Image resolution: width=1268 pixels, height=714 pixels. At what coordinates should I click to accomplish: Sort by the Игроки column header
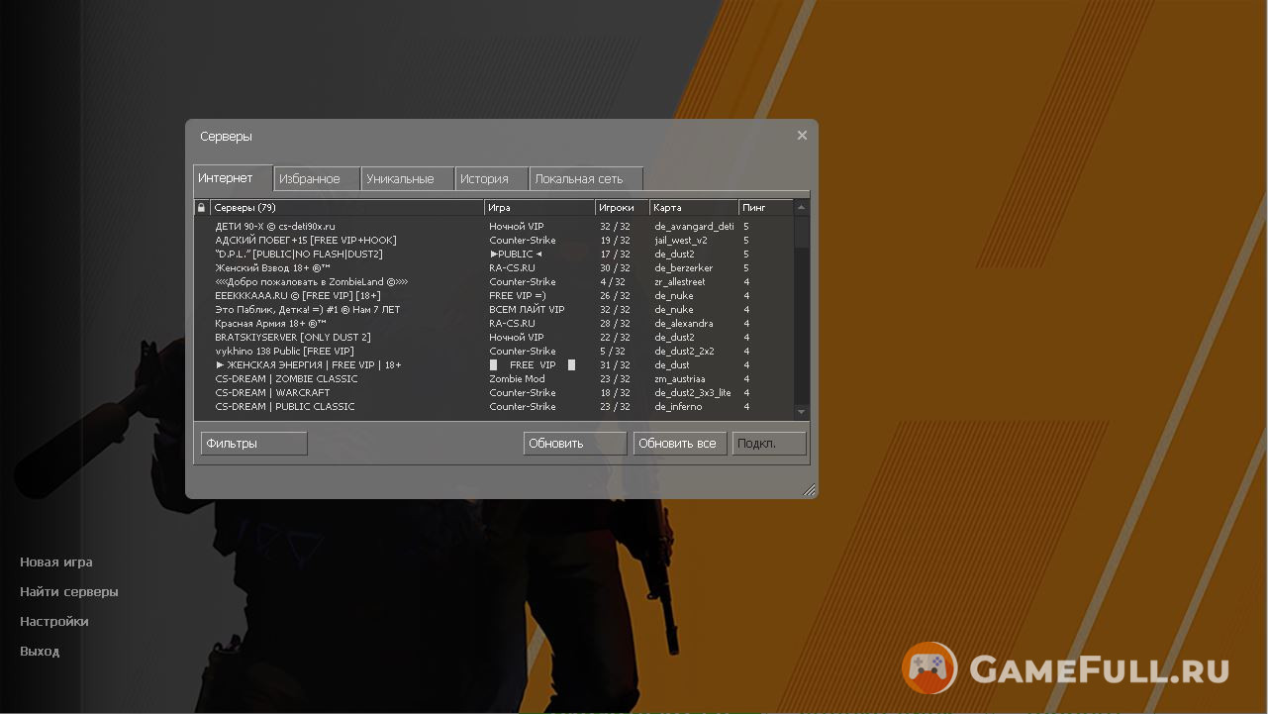623,208
